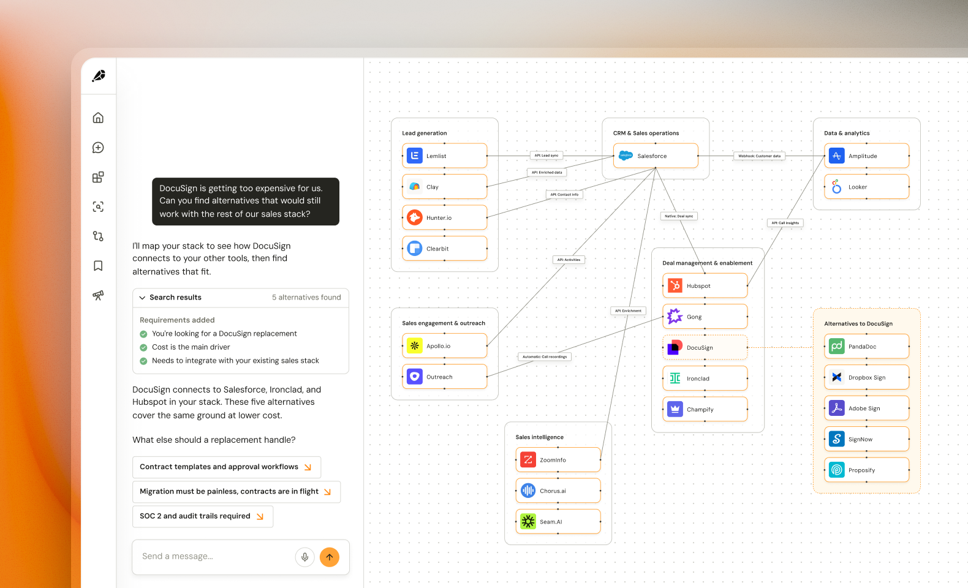Choose SOC 2 and audit trails required suggestion
This screenshot has height=588, width=968.
(203, 516)
